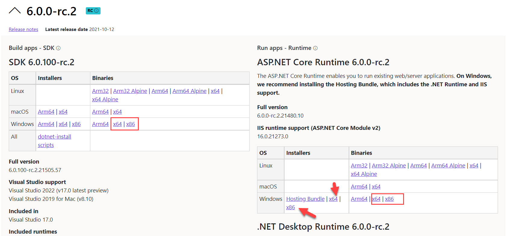Download the ASP.NET Core Hosting Bundle
This screenshot has height=236, width=507.
pyautogui.click(x=305, y=199)
